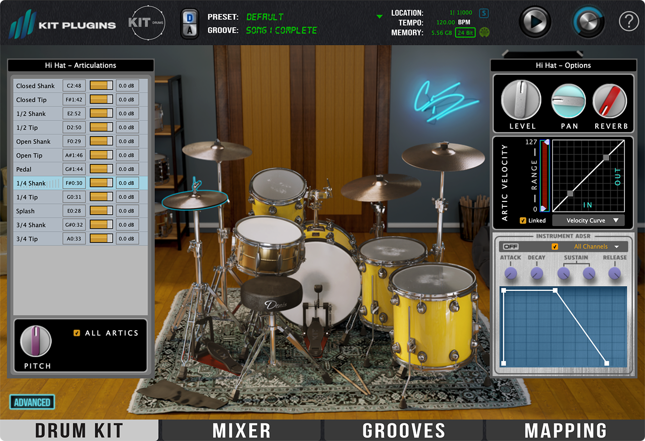Adjust the Attack knob in Instrument ADSR

point(510,274)
